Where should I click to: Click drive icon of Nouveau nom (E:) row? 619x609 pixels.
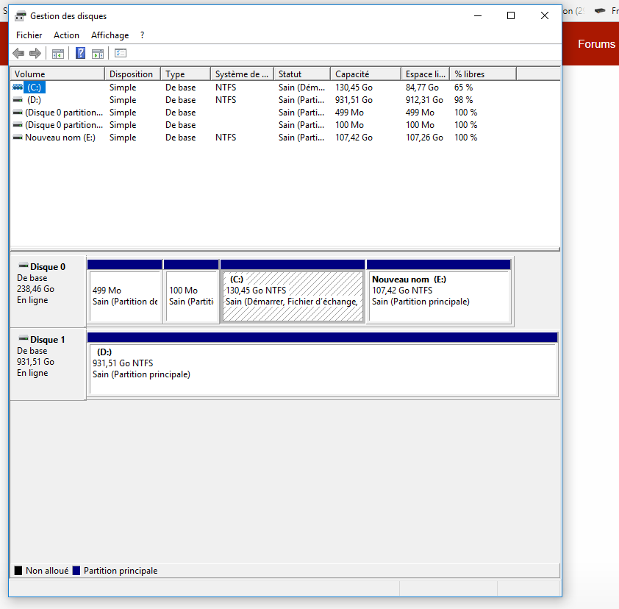coord(18,138)
